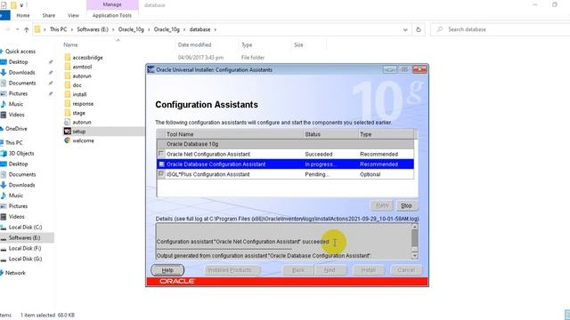The image size is (570, 320).
Task: Open Videos under Quick access
Action: click(16, 115)
